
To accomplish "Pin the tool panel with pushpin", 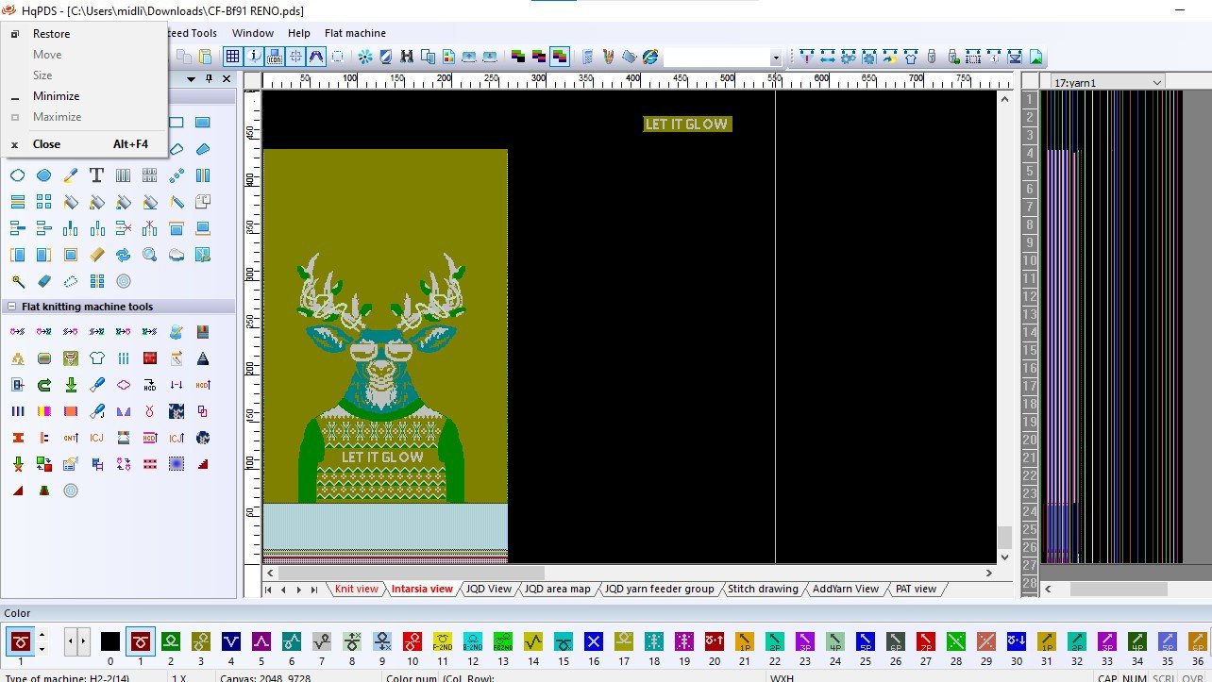I will pyautogui.click(x=209, y=79).
